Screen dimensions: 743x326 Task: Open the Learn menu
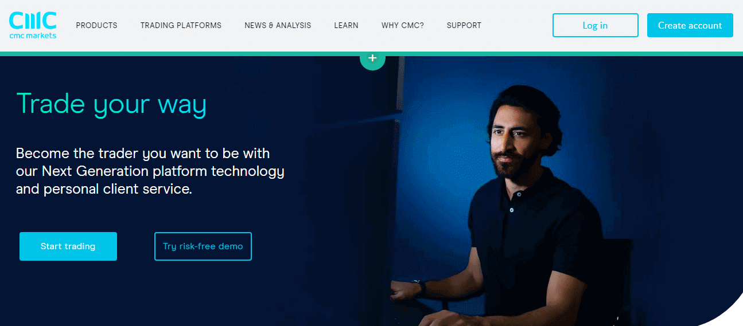[346, 25]
